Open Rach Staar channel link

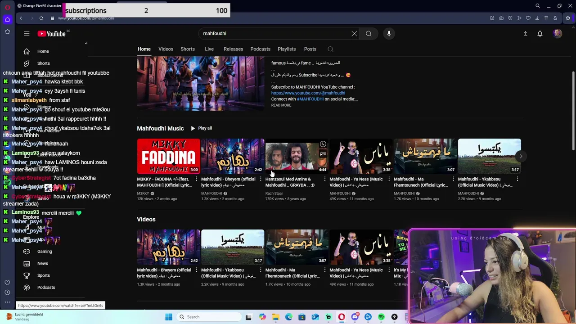point(274,193)
